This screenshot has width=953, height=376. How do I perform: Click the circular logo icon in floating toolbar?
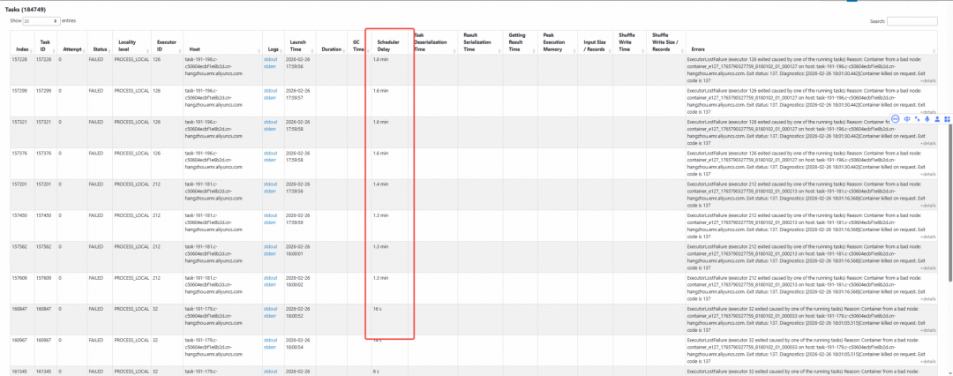click(895, 118)
